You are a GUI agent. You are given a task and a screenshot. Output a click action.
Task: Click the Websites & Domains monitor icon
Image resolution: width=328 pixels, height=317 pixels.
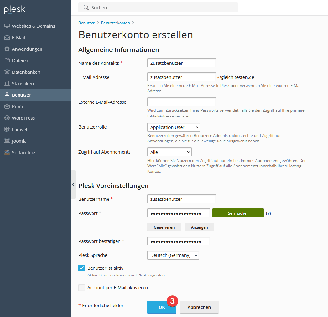tap(7, 26)
